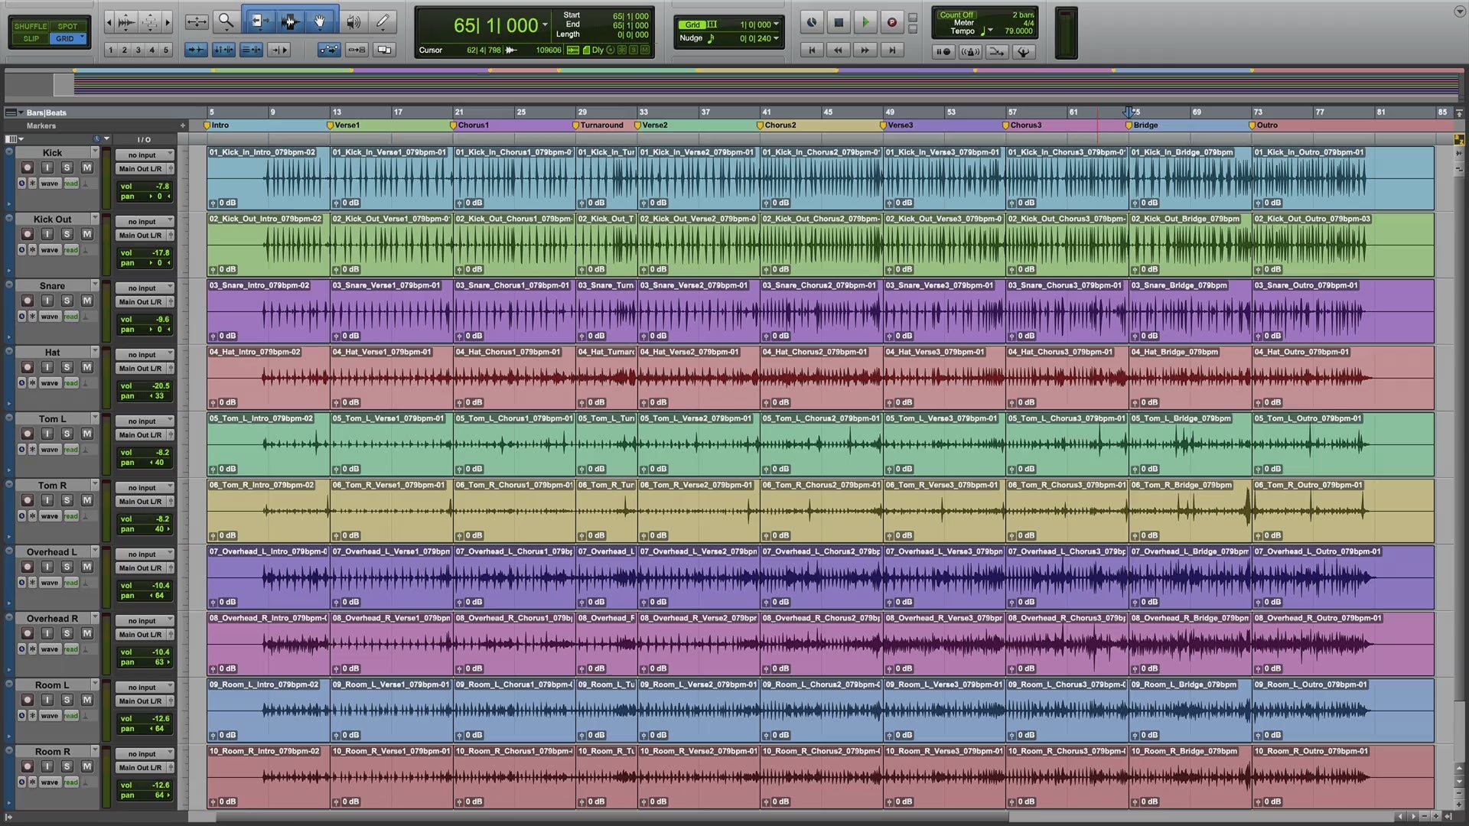Screen dimensions: 1469x826
Task: Solo the Kick track
Action: click(x=67, y=167)
